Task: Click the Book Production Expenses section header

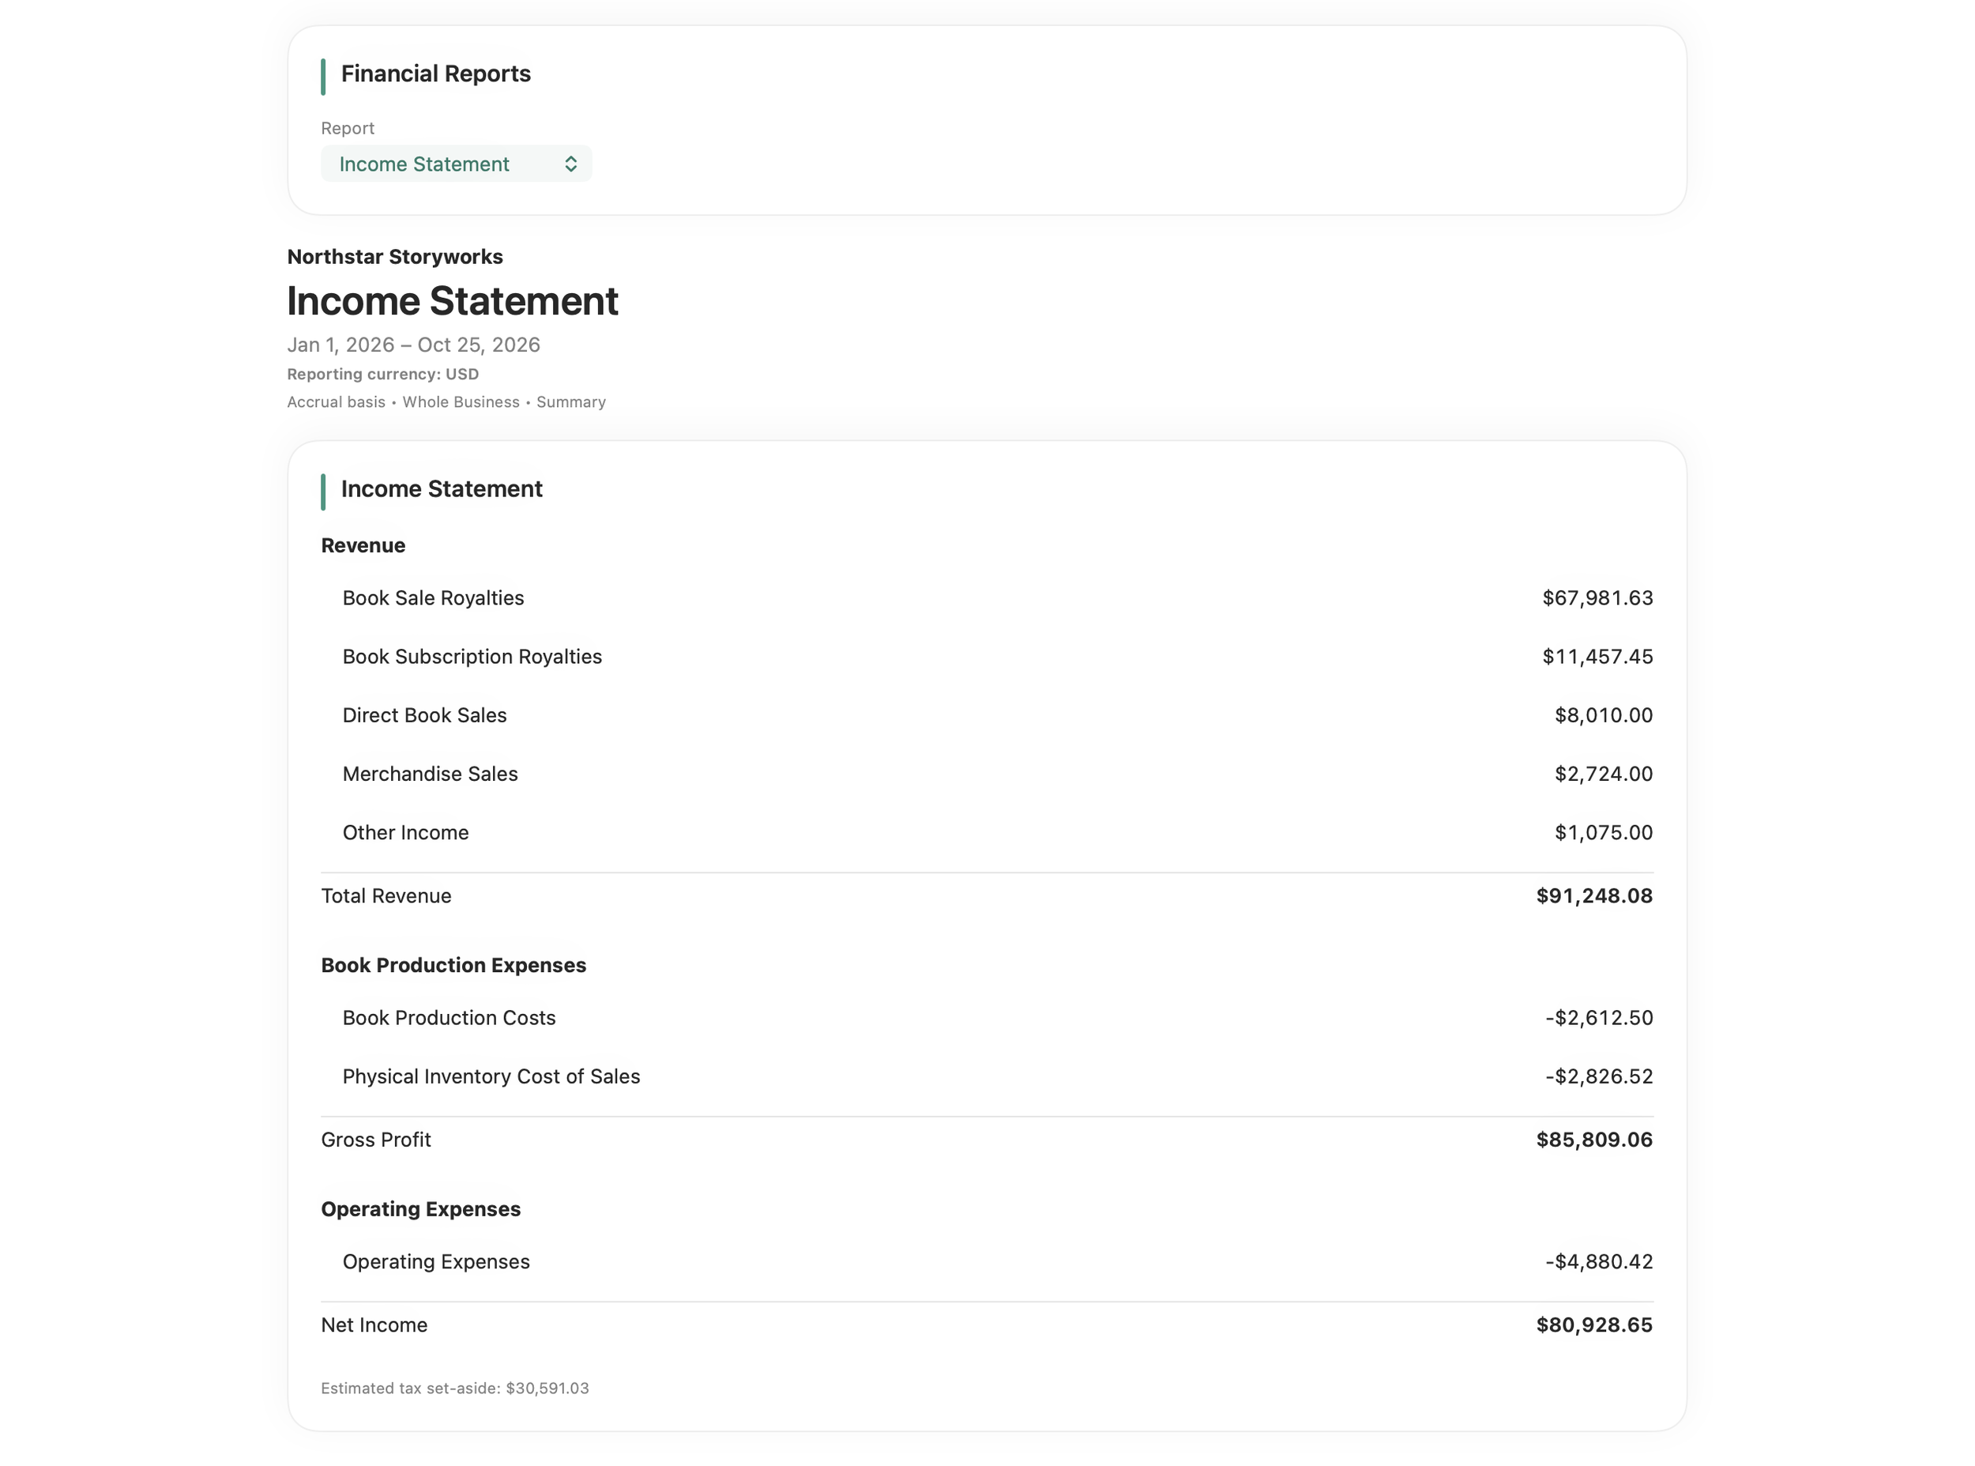Action: (x=453, y=966)
